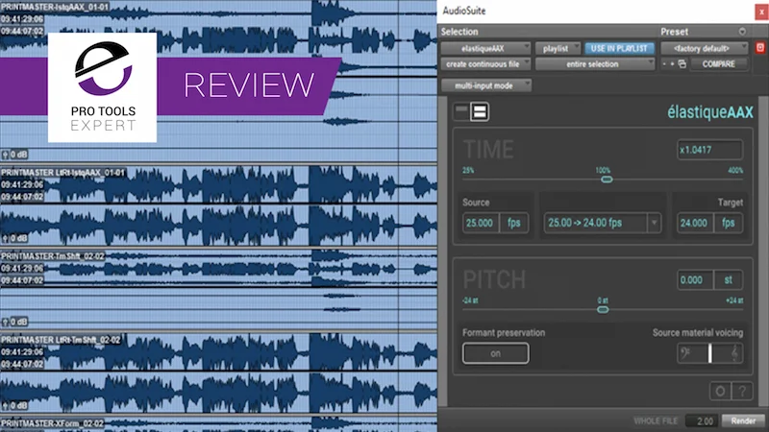Toggle the Source fps unit button
The image size is (769, 432).
(514, 223)
